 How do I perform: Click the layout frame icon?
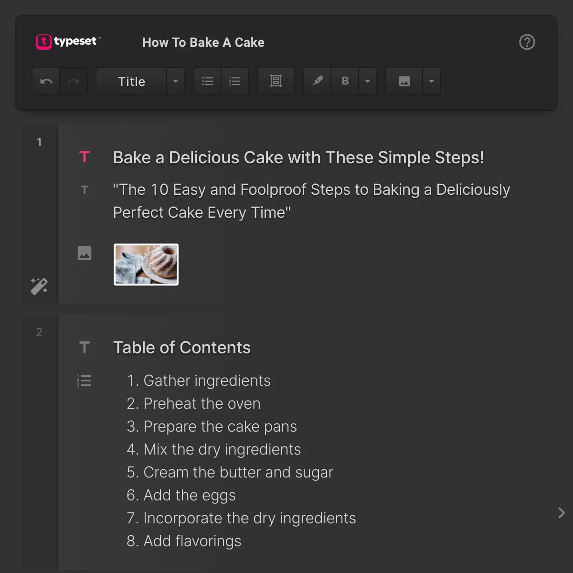276,82
